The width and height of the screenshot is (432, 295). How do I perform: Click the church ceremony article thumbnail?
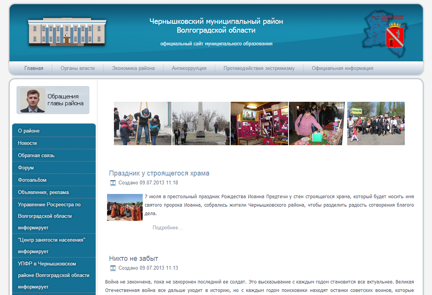click(x=125, y=207)
